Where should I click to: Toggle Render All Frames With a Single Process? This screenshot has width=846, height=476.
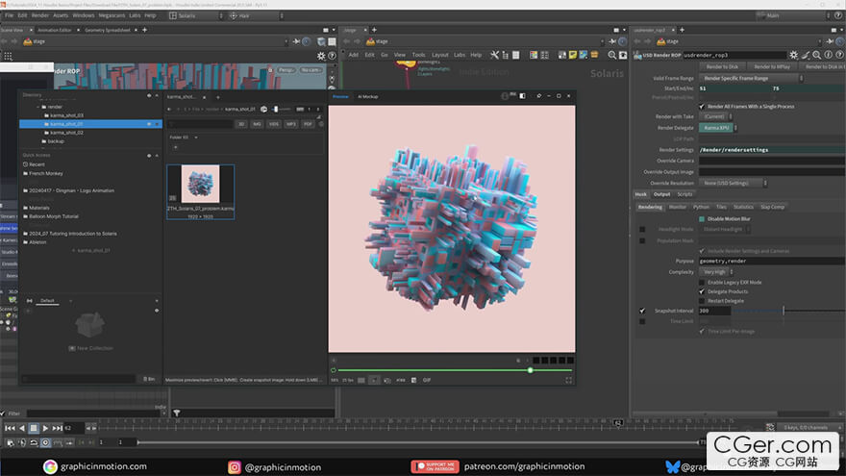[704, 106]
